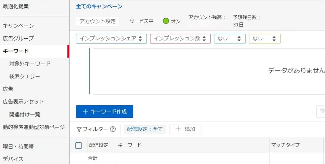This screenshot has width=325, height=164.
Task: Open the インプレッションシェア metric dropdown
Action: tap(111, 39)
